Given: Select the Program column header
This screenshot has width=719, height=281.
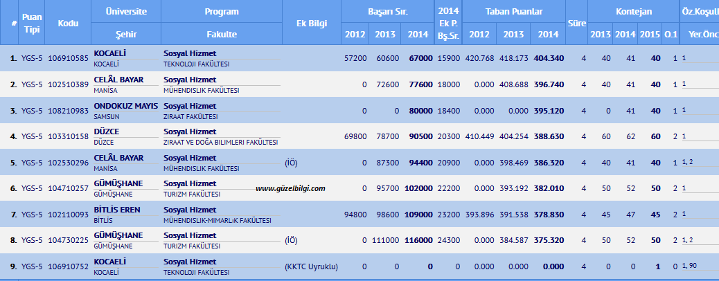Looking at the screenshot, I should point(222,12).
